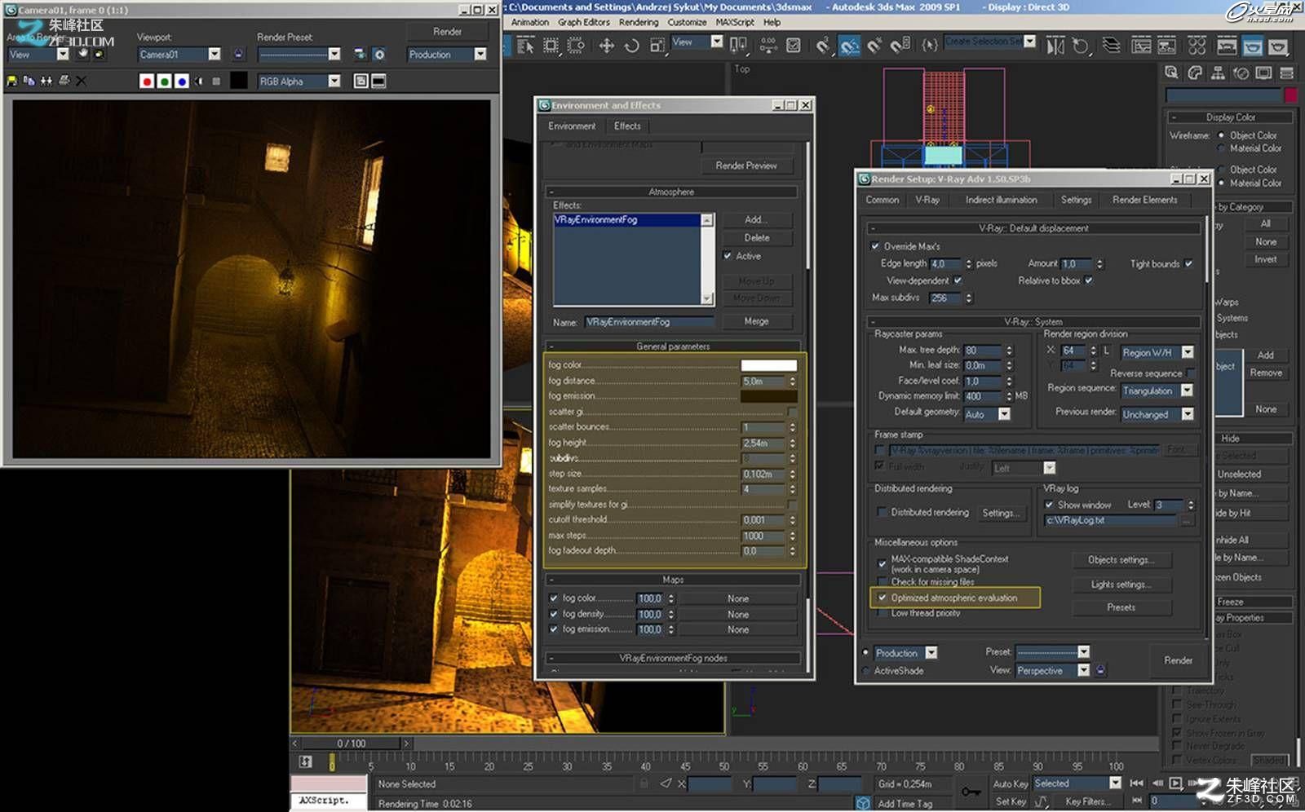Click the Mirror tool icon
The width and height of the screenshot is (1305, 812).
point(1055,46)
